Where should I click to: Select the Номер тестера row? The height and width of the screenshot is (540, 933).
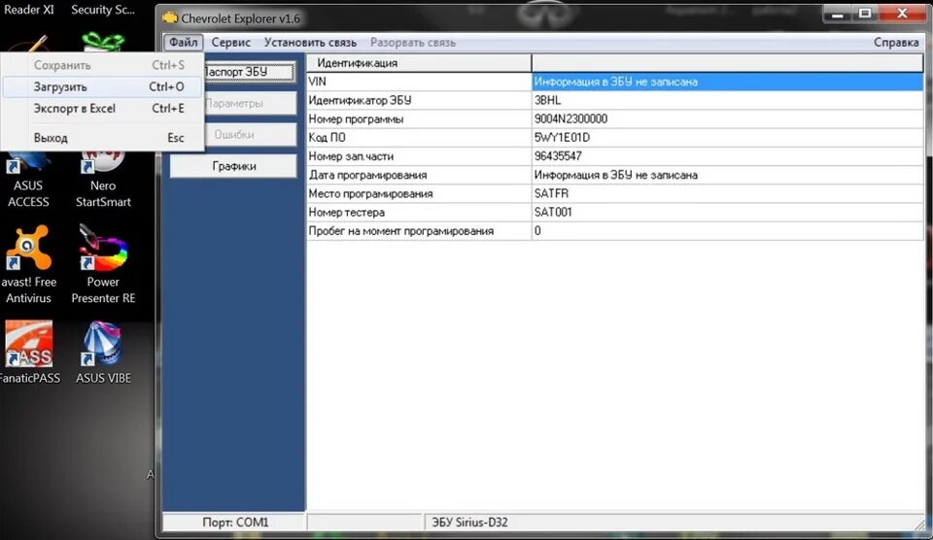click(419, 212)
